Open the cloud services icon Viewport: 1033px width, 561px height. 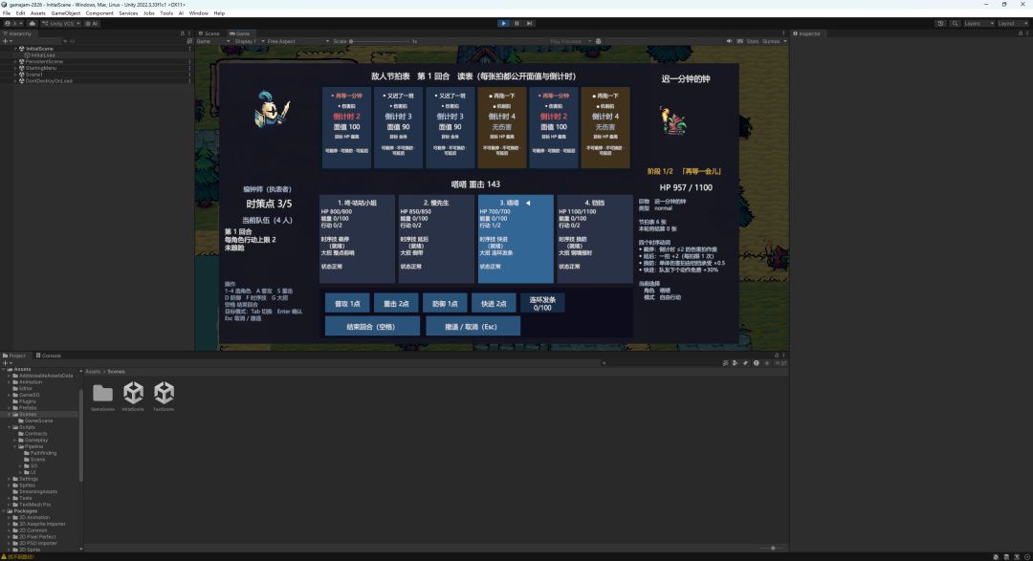(32, 23)
